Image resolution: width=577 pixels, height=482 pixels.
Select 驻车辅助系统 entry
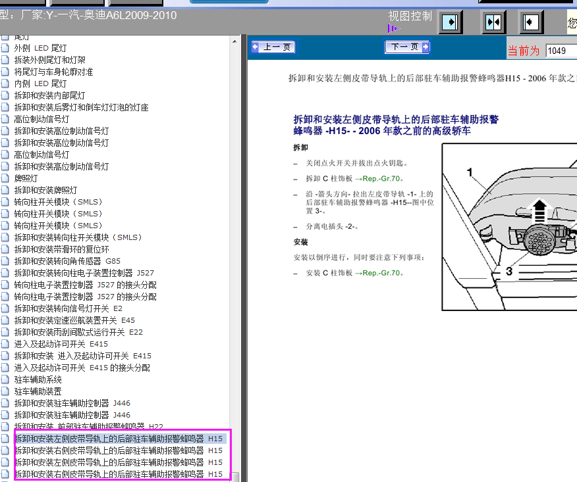click(x=38, y=379)
